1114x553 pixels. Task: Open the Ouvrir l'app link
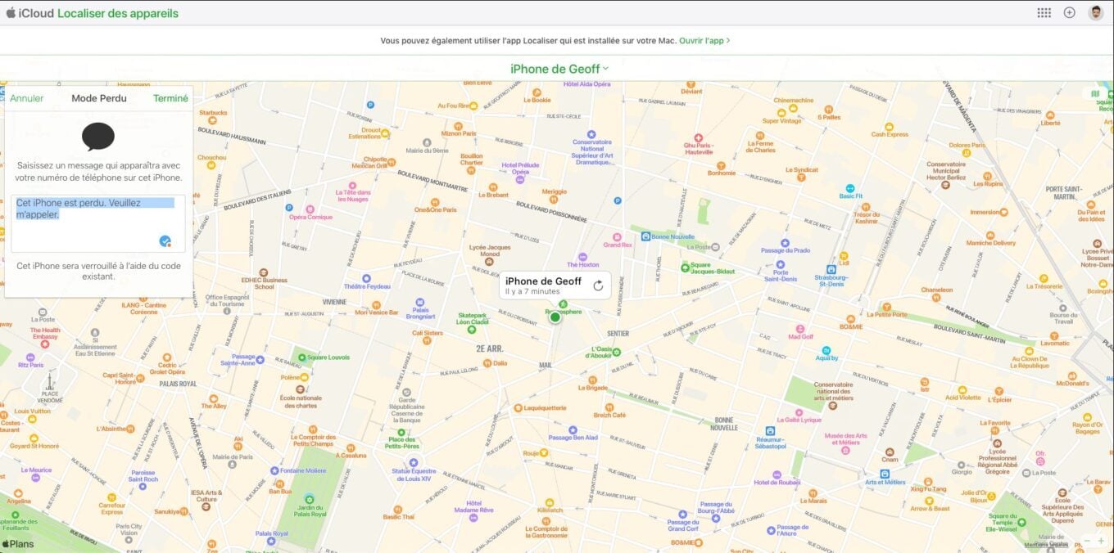point(704,40)
